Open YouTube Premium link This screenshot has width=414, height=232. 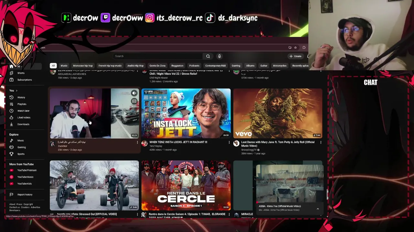(x=27, y=170)
